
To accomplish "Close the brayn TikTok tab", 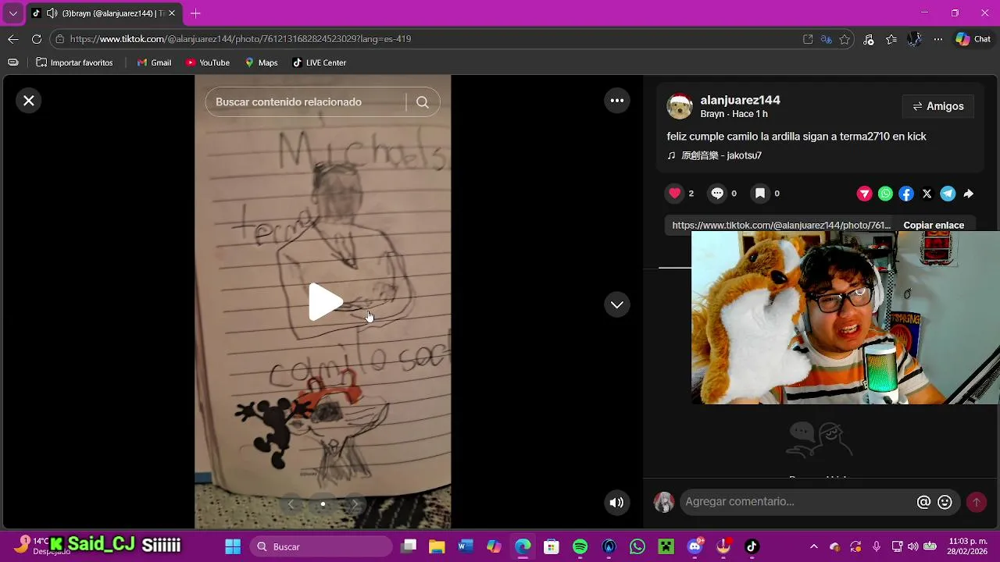I will (x=172, y=13).
